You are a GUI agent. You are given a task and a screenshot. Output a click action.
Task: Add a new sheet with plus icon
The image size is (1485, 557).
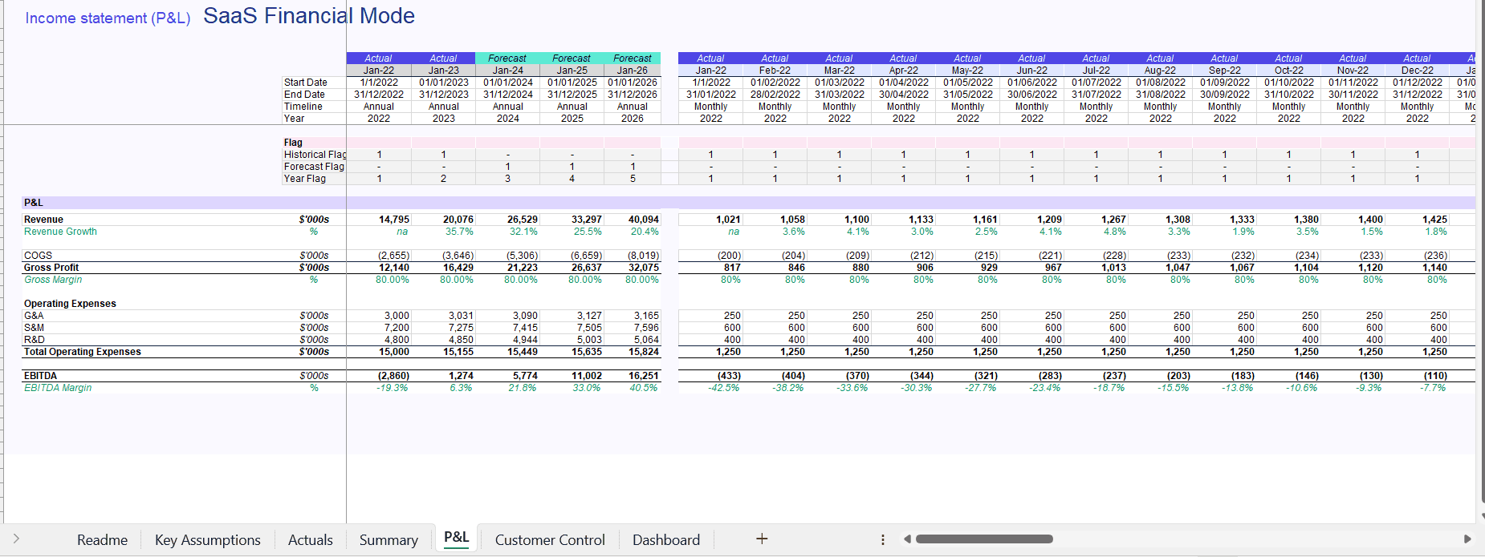click(x=762, y=539)
